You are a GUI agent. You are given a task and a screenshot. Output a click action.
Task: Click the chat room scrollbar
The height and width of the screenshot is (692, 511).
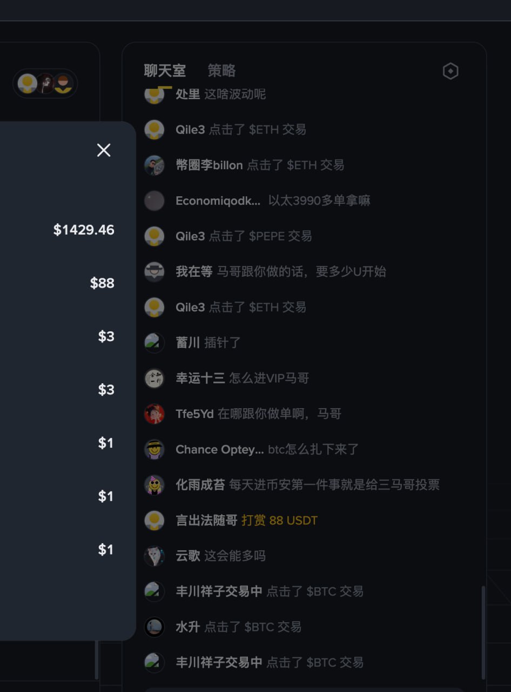coord(483,631)
